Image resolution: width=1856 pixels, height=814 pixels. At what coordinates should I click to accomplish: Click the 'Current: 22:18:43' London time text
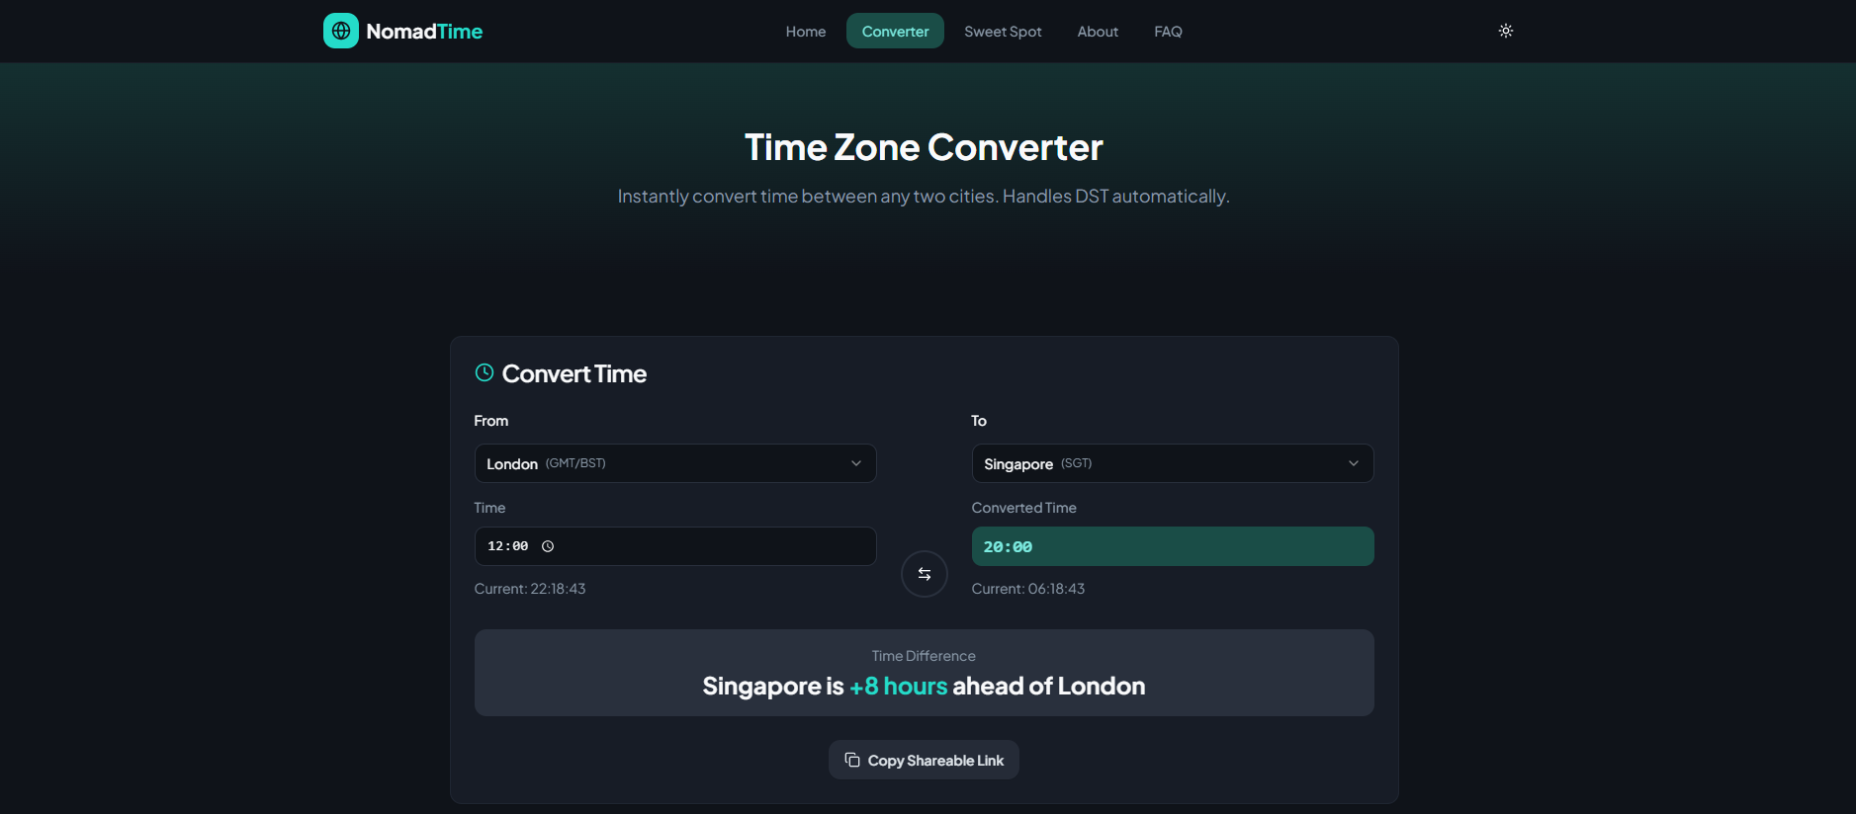point(530,589)
